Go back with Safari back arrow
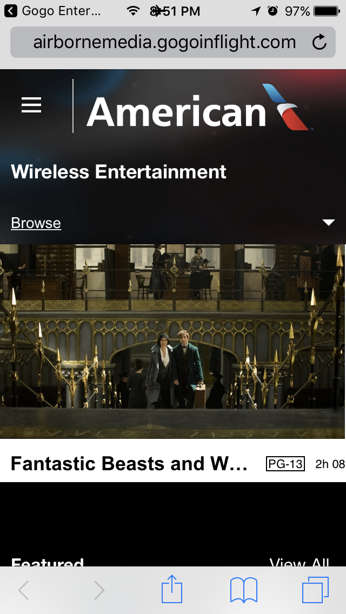346x614 pixels. pos(23,590)
